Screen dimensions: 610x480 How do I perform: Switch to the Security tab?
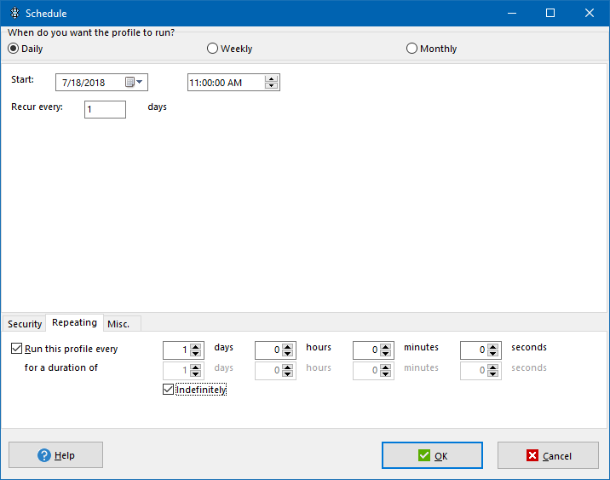(x=25, y=324)
